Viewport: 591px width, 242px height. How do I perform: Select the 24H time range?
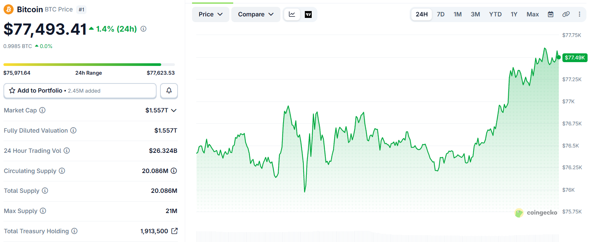pos(421,14)
